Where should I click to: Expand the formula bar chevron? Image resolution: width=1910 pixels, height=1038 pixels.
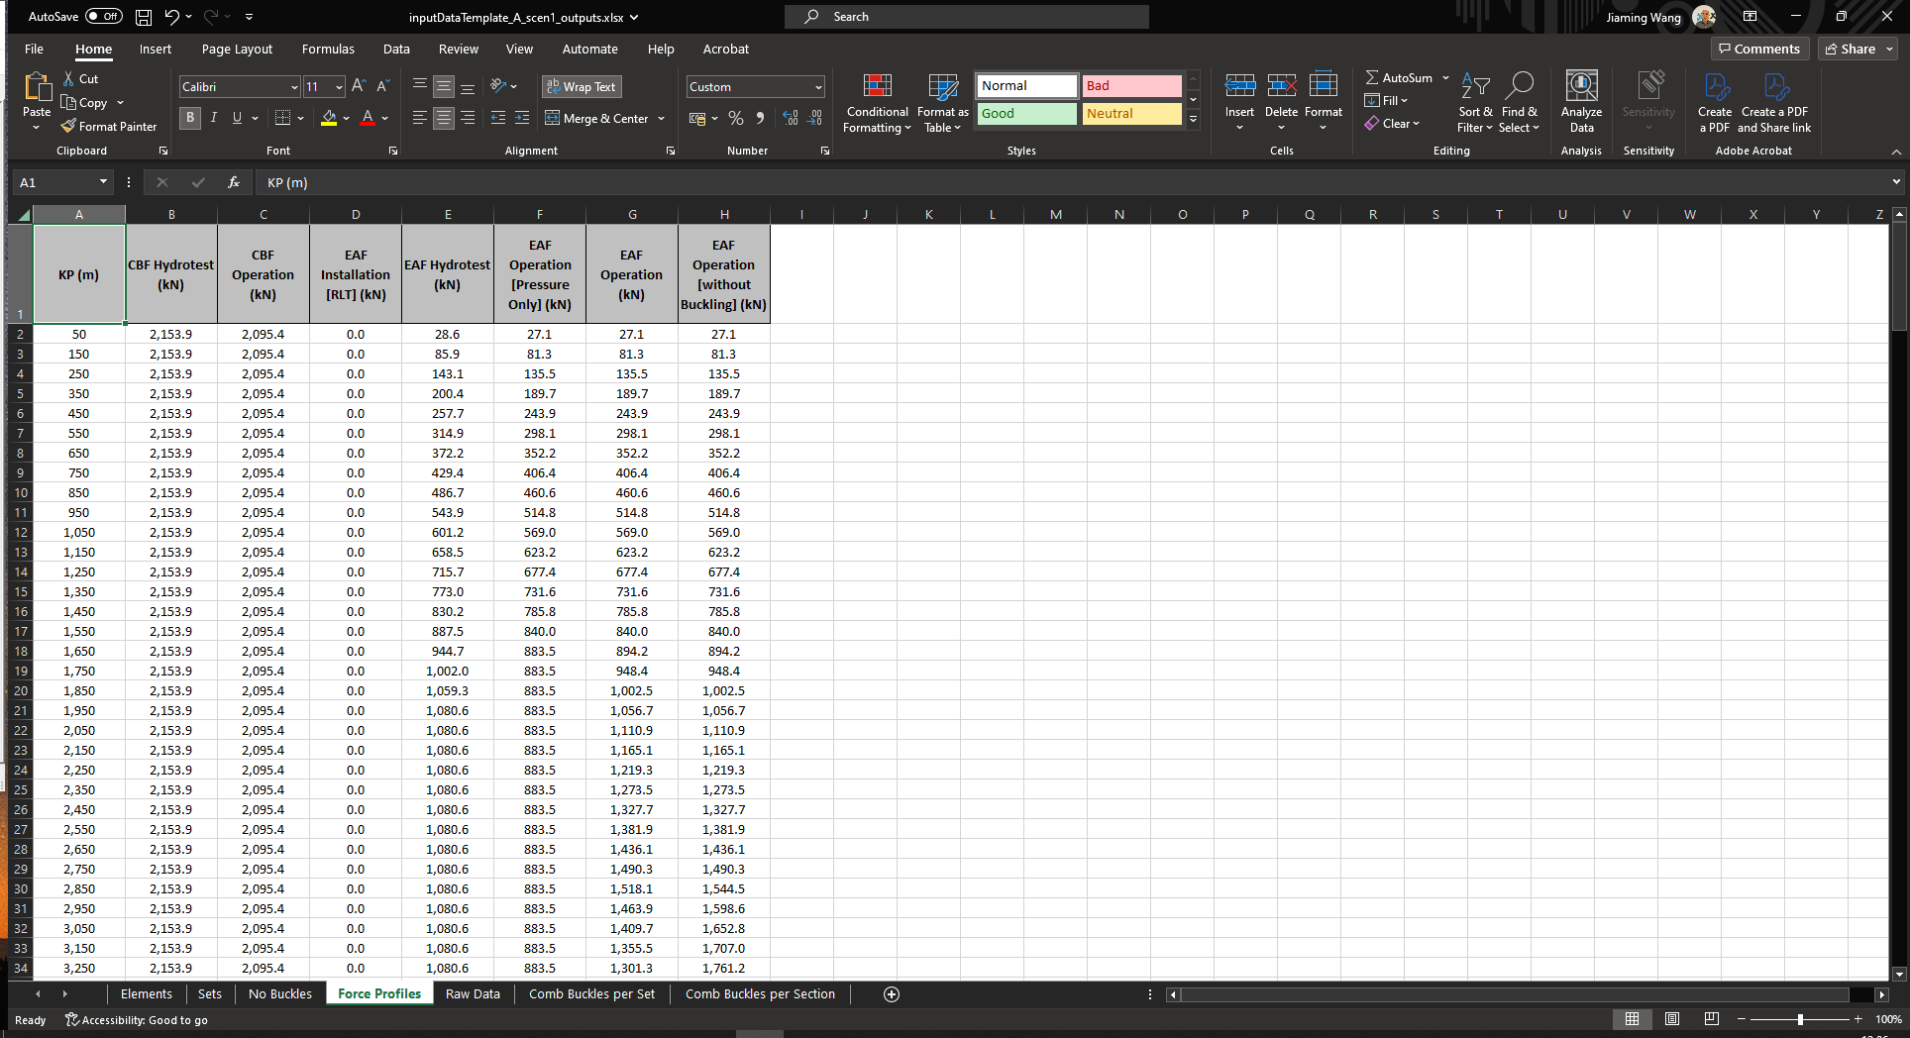click(1896, 182)
